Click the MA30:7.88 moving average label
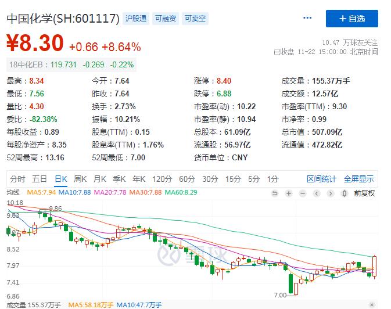The width and height of the screenshot is (391, 309). [x=145, y=192]
